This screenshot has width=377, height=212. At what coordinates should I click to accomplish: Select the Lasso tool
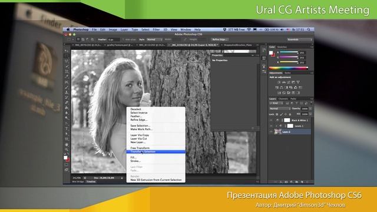tap(67, 61)
